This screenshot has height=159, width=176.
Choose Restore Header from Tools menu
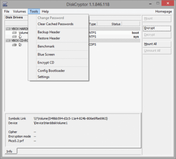click(x=49, y=38)
